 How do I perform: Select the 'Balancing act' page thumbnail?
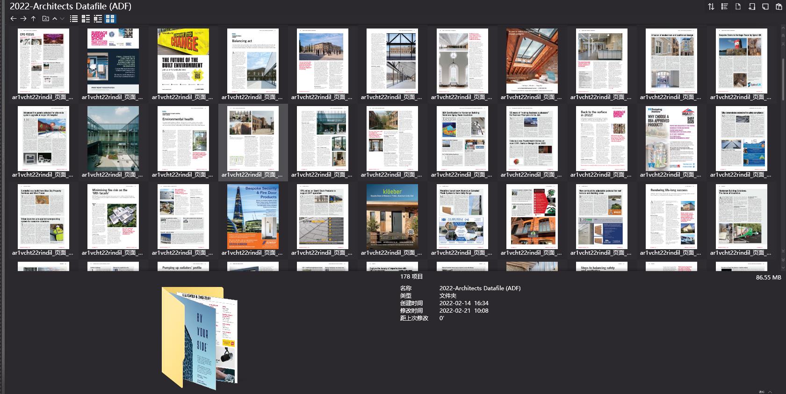pos(253,61)
